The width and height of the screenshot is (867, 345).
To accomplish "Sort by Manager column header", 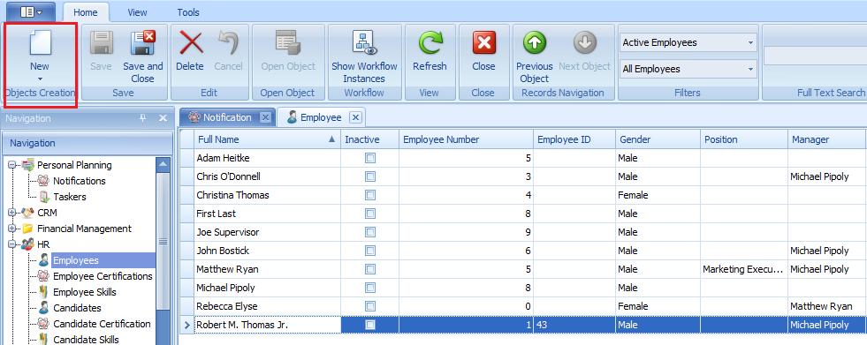I will (x=827, y=139).
